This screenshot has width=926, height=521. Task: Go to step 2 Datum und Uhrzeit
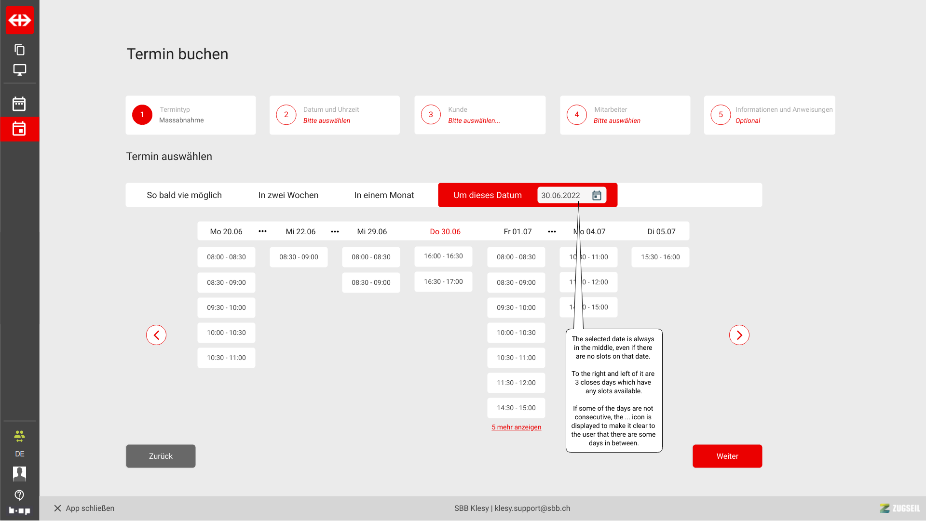[334, 115]
